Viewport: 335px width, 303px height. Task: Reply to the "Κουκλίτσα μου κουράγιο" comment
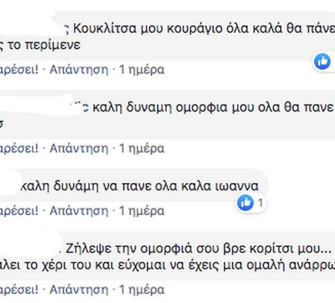[x=79, y=70]
